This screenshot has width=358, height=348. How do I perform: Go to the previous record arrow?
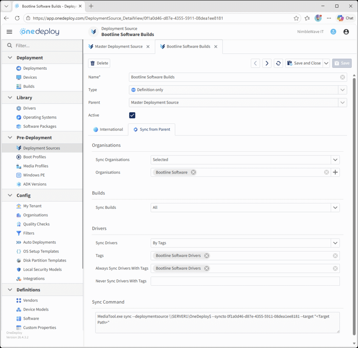tap(255, 63)
